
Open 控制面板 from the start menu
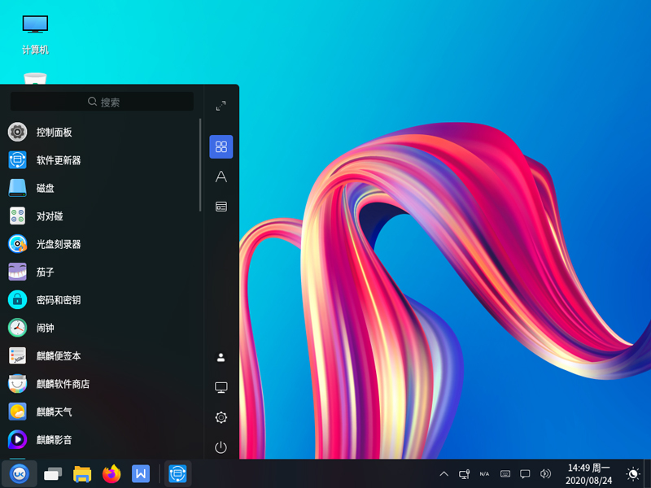click(54, 132)
